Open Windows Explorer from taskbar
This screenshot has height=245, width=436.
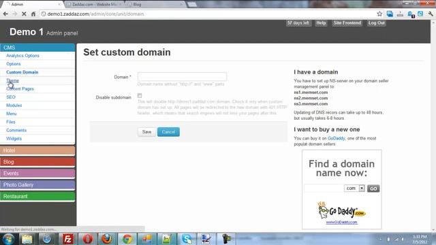(x=27, y=239)
